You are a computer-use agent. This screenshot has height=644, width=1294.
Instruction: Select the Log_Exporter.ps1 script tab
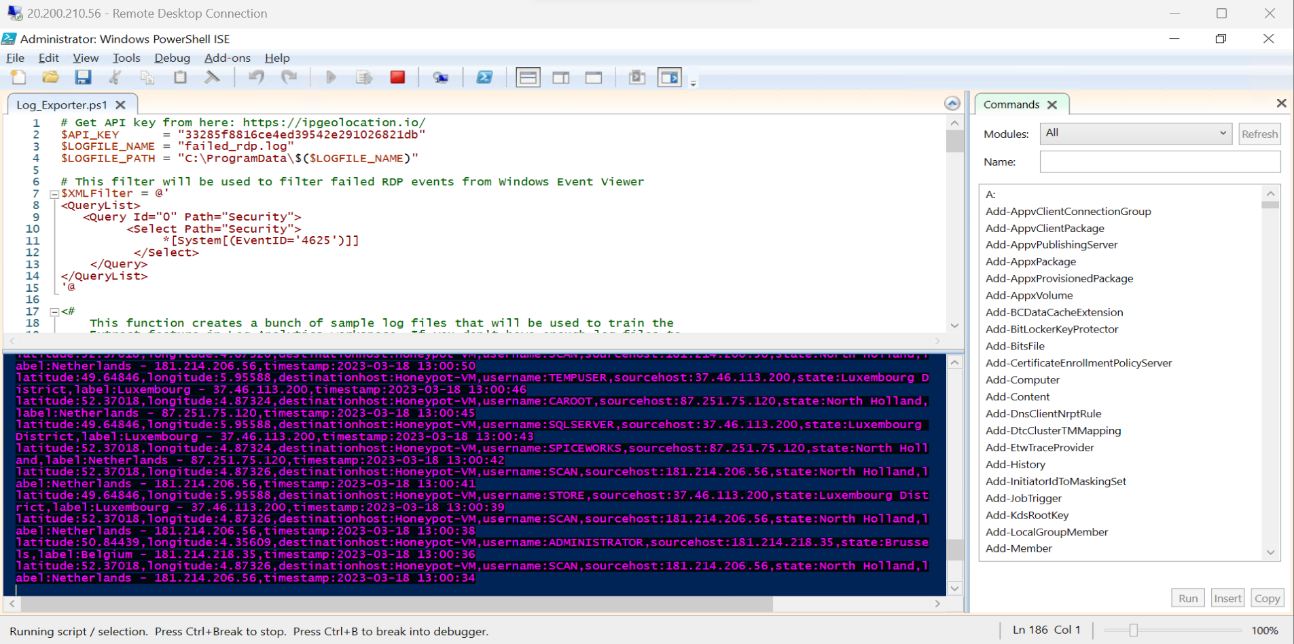62,105
